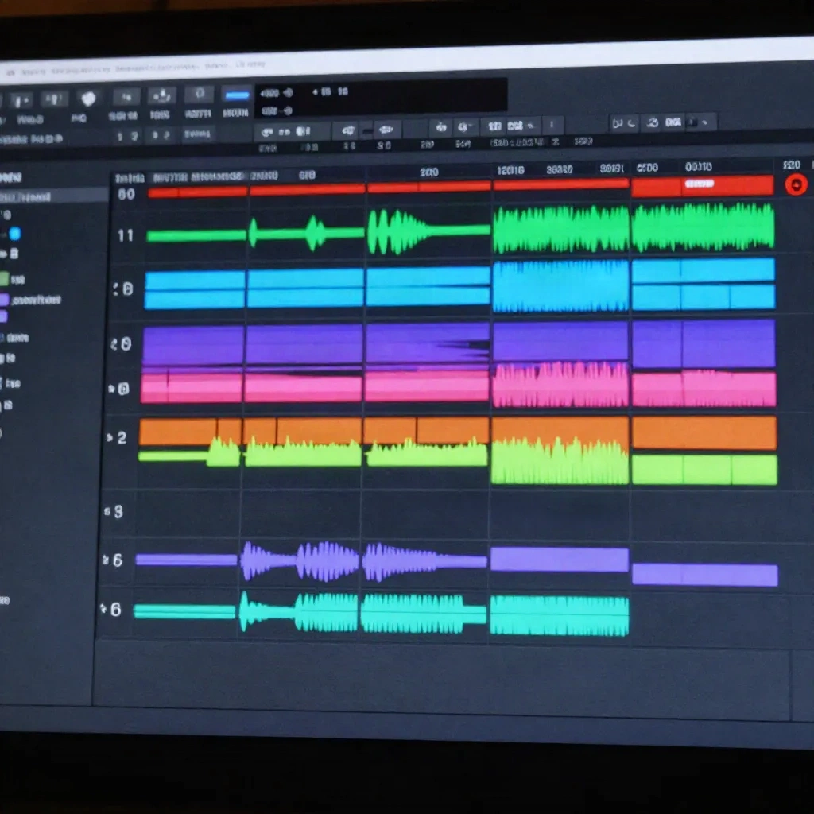Select the first purple clip on the violet track

tap(192, 345)
